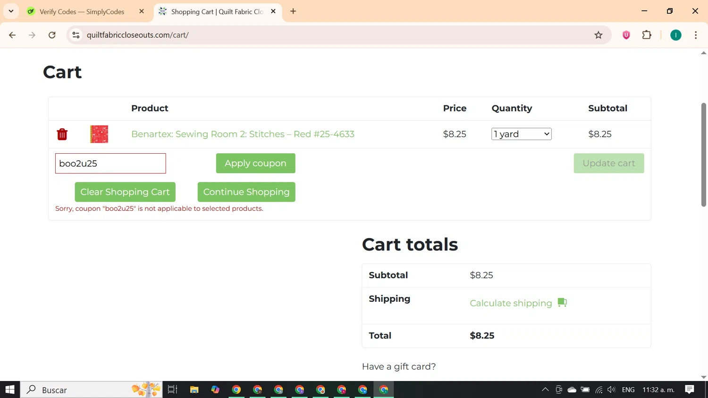Screen dimensions: 708x398
Task: Bookmark this page with star icon
Action: (x=598, y=35)
